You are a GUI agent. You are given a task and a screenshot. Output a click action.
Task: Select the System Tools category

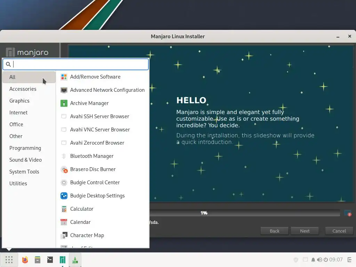point(29,172)
